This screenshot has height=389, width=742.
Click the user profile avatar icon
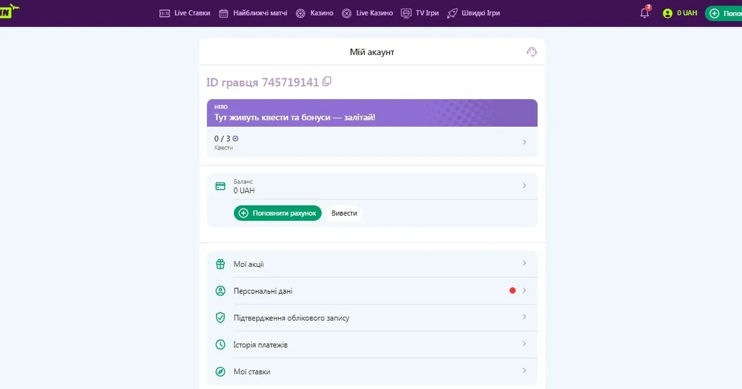click(x=667, y=13)
